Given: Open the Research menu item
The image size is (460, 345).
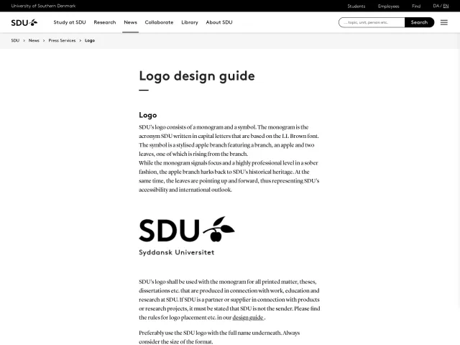Looking at the screenshot, I should click(x=105, y=22).
